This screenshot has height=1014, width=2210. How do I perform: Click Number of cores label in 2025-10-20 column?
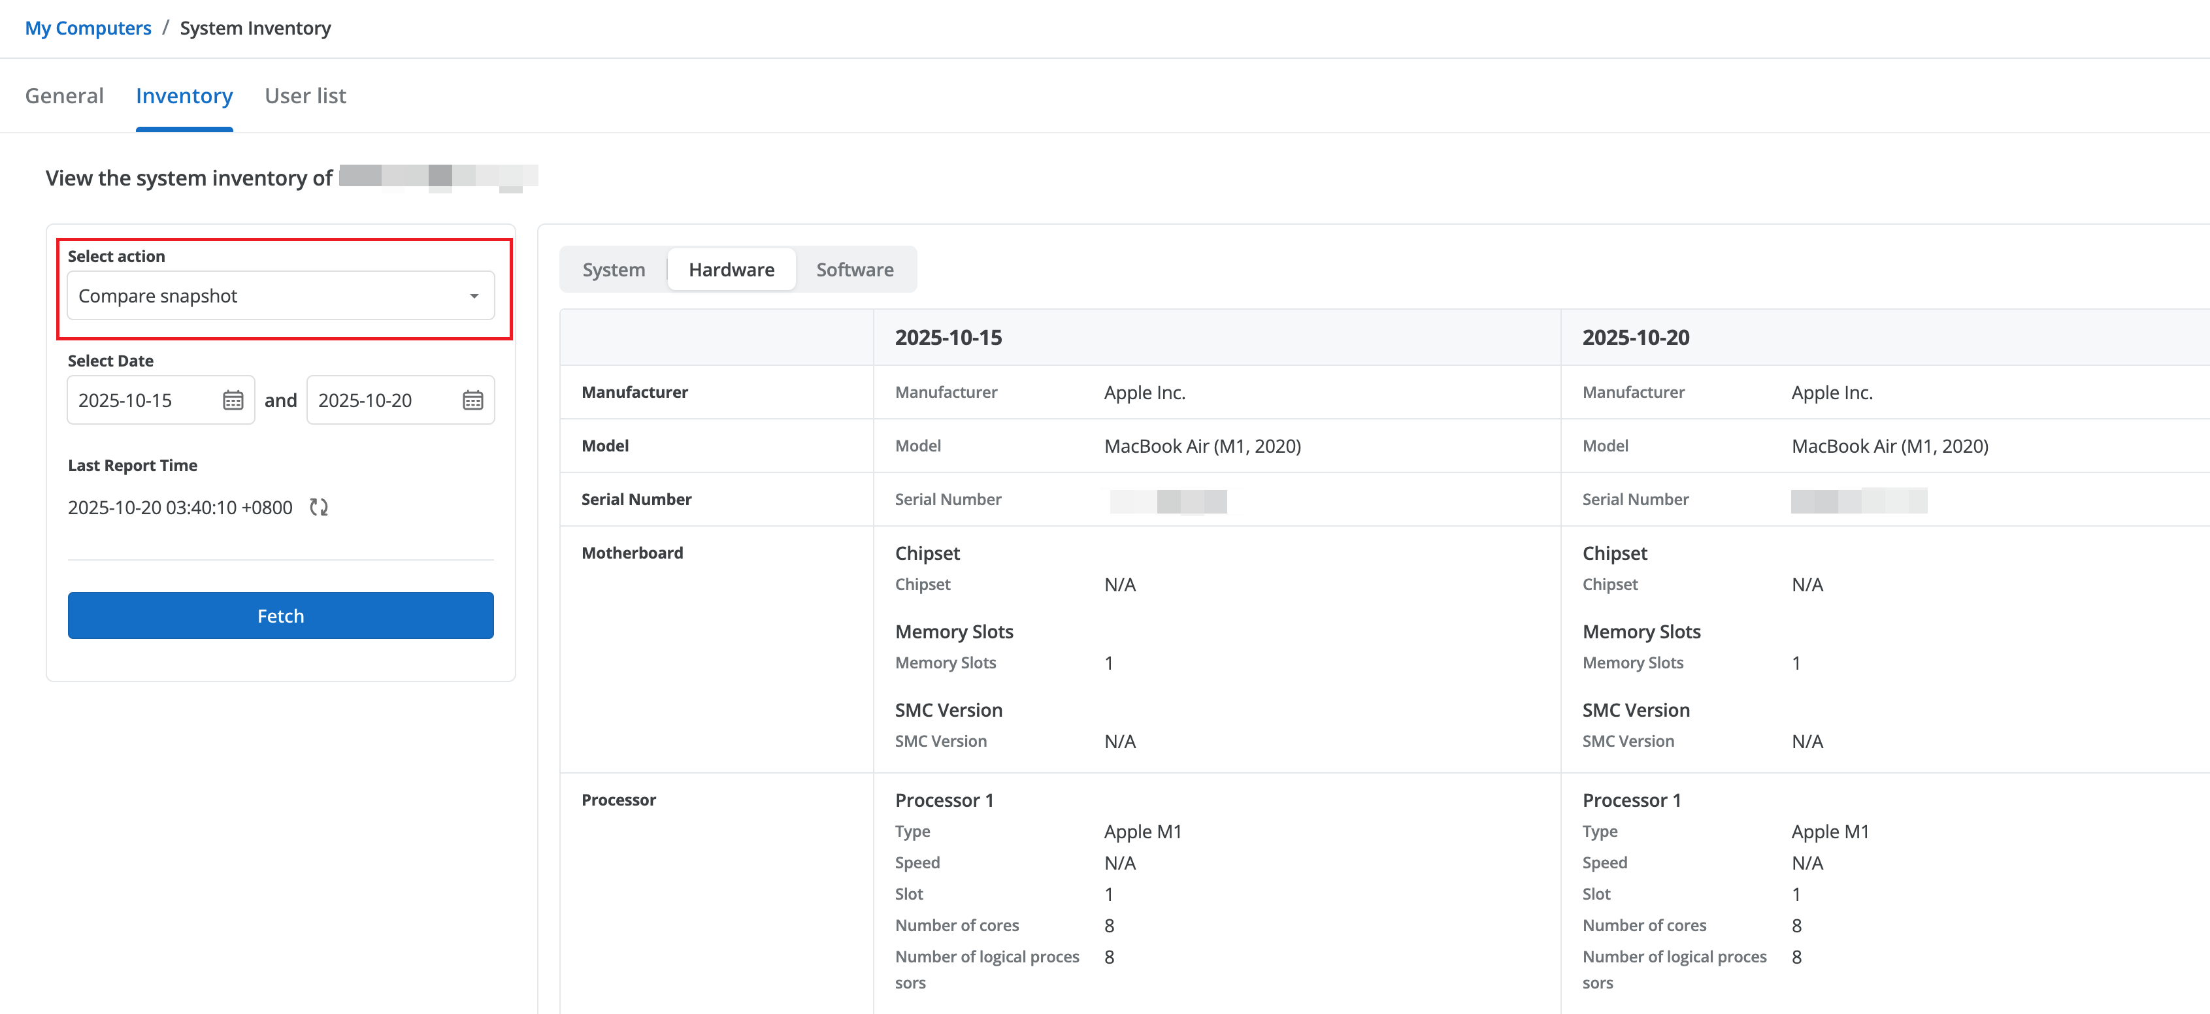[x=1643, y=924]
